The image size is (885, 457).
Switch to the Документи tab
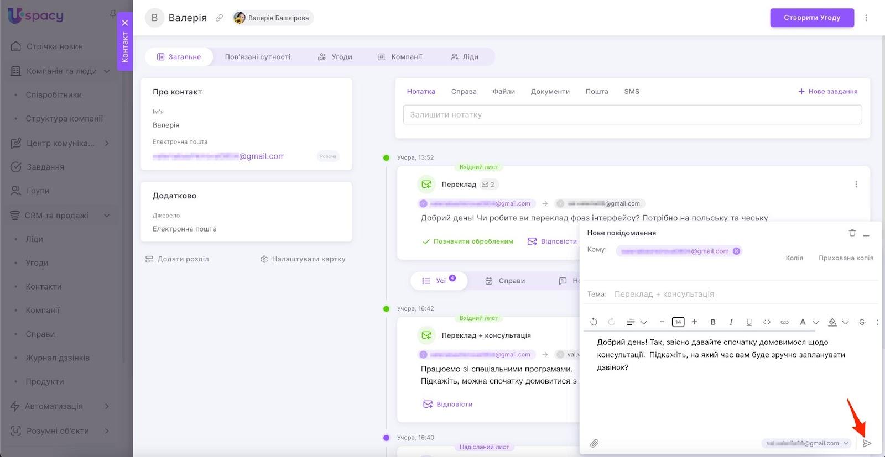[x=550, y=92]
